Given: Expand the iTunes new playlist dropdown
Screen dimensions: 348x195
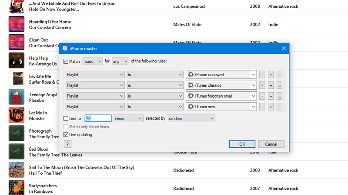Looking at the screenshot, I should [x=253, y=107].
